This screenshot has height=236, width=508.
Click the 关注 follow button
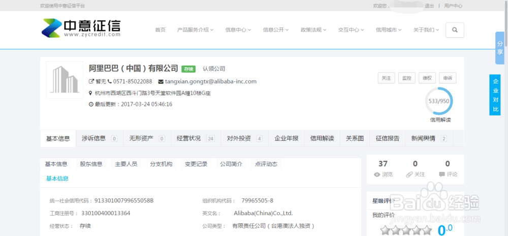coord(386,78)
